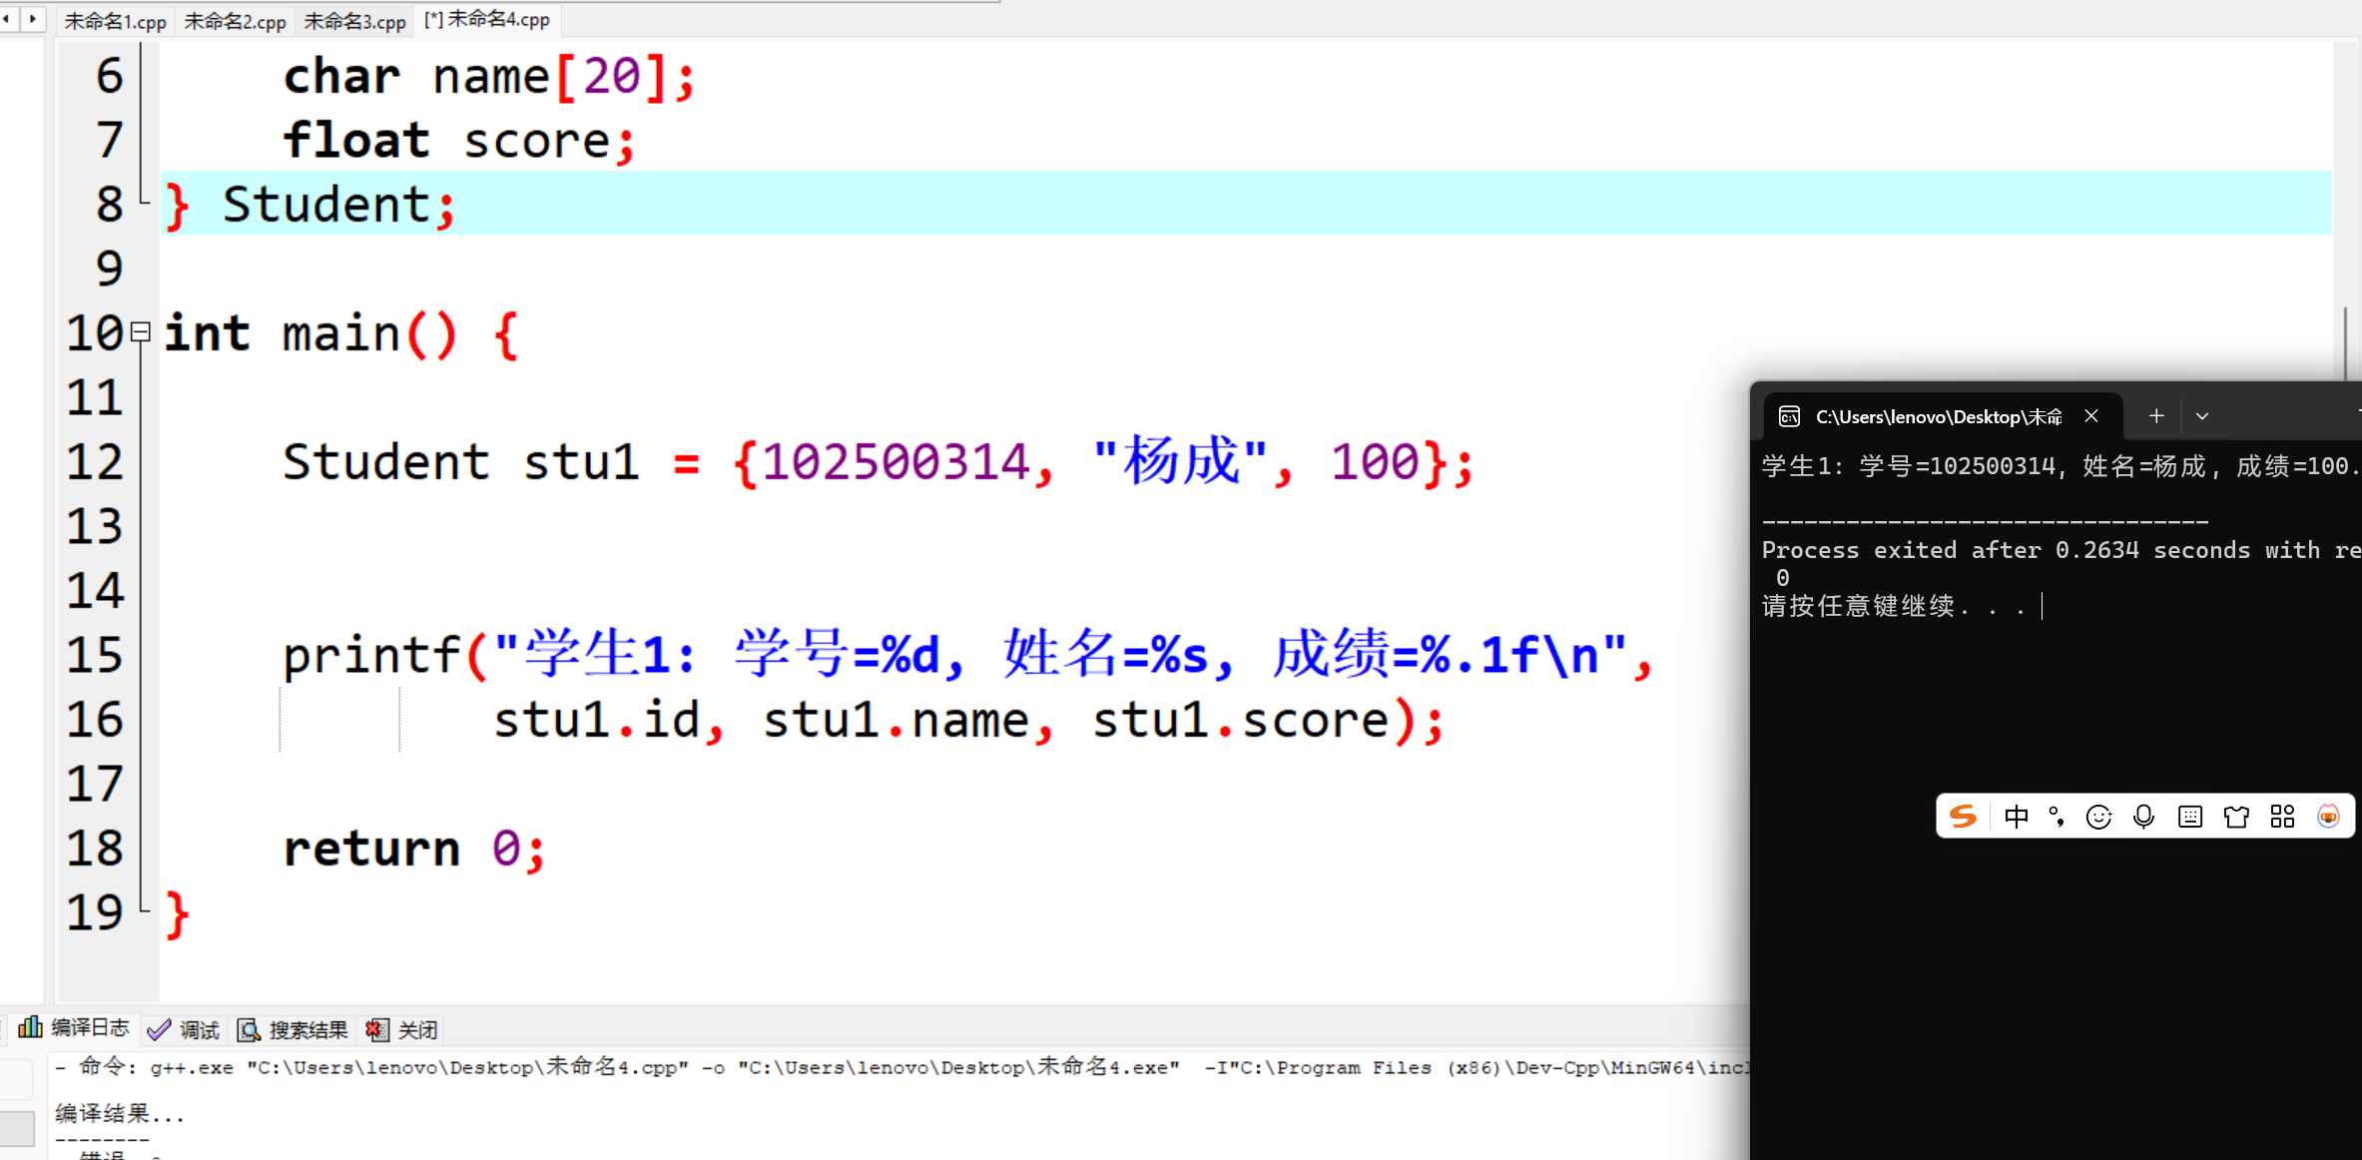2362x1160 pixels.
Task: Click the terminal tab console icon
Action: pos(1789,416)
